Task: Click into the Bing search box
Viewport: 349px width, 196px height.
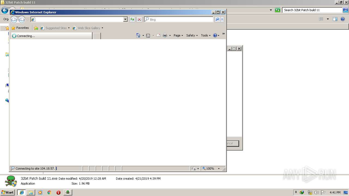Action: tap(179, 19)
